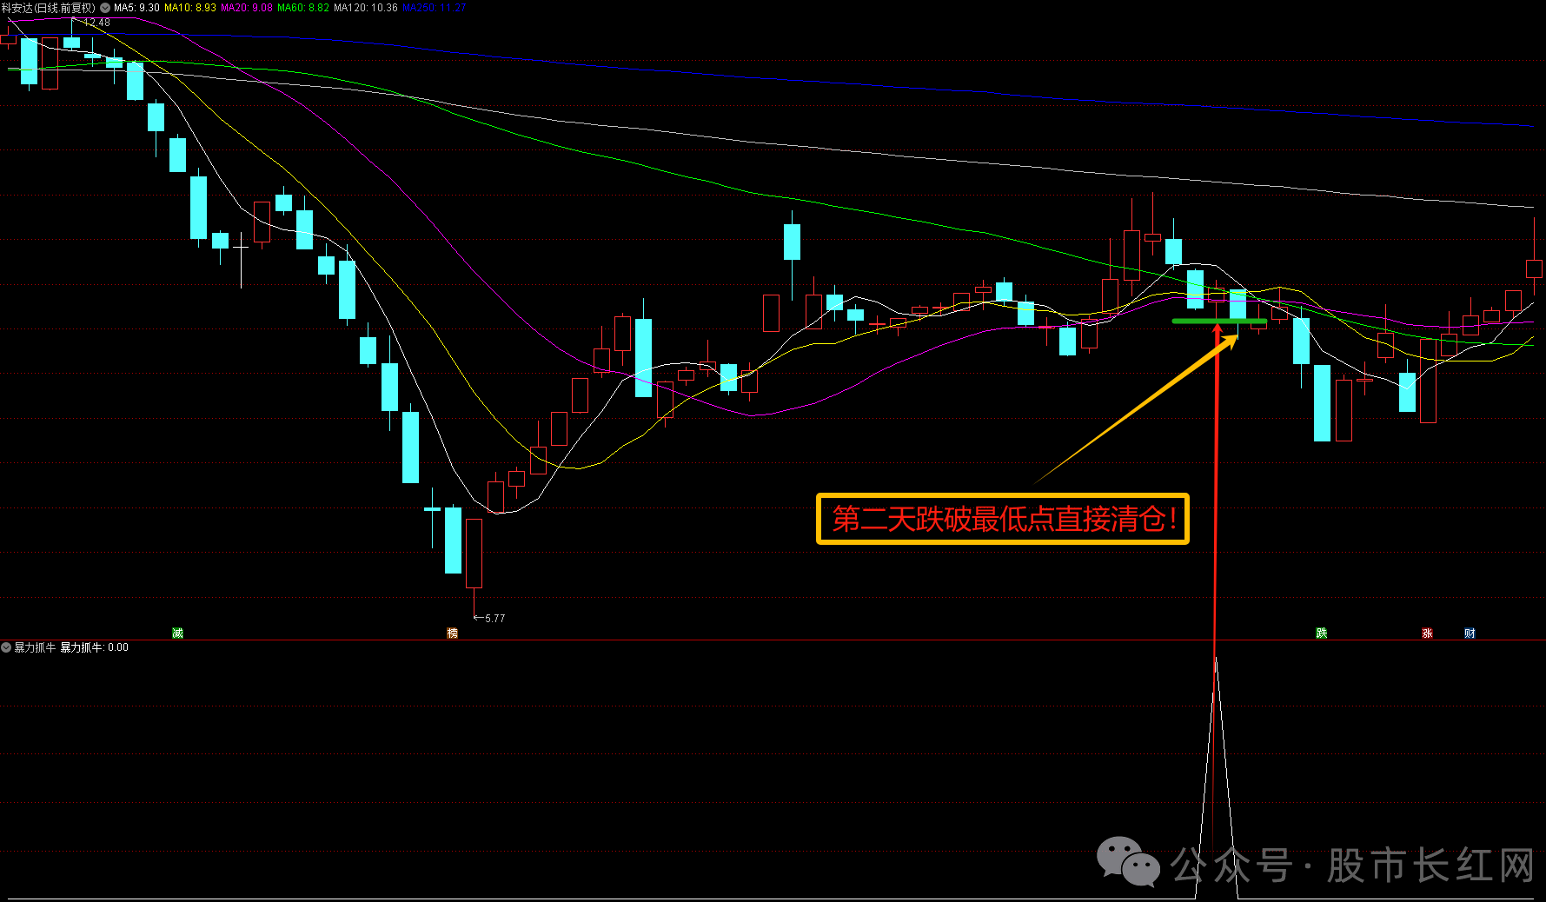
Task: Click the MA120: 10.36 label
Action: click(x=366, y=8)
